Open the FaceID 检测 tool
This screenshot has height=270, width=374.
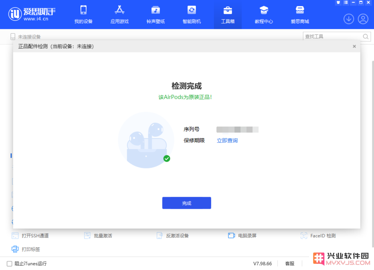318,236
